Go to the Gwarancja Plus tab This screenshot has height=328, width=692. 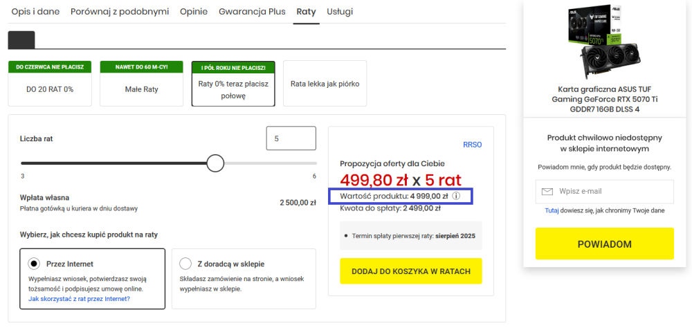pyautogui.click(x=252, y=12)
